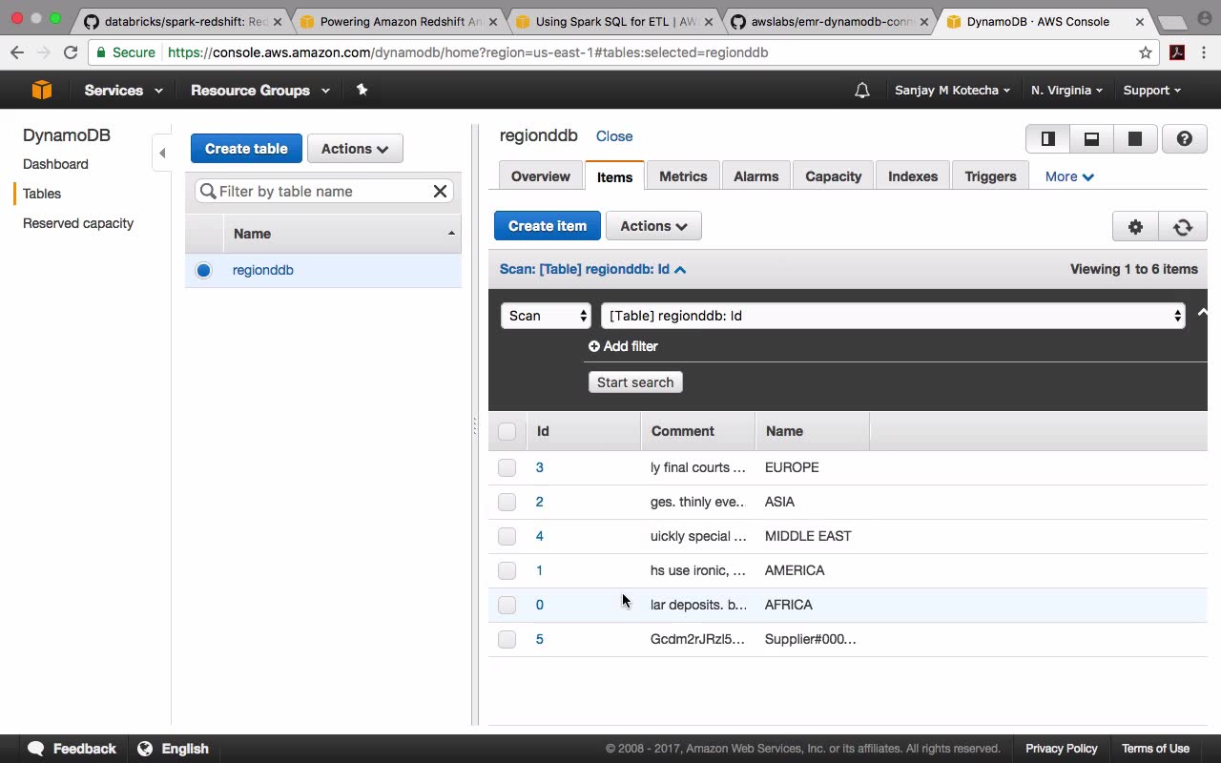The height and width of the screenshot is (763, 1221).
Task: Switch to the Alarms tab
Action: pos(756,176)
